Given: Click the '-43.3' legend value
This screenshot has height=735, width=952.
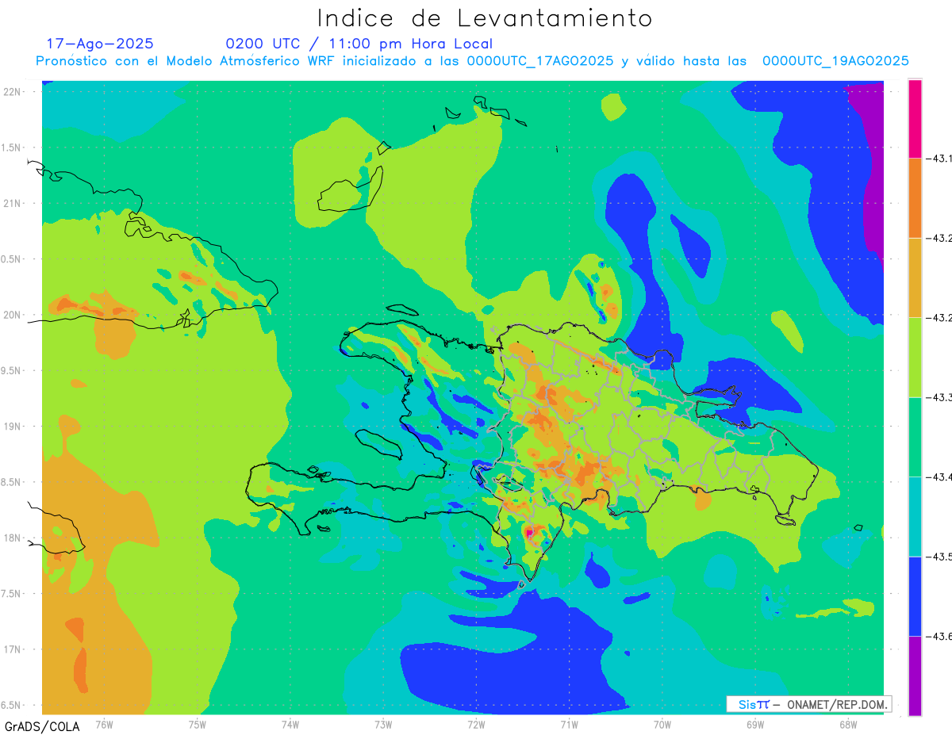Looking at the screenshot, I should [939, 397].
